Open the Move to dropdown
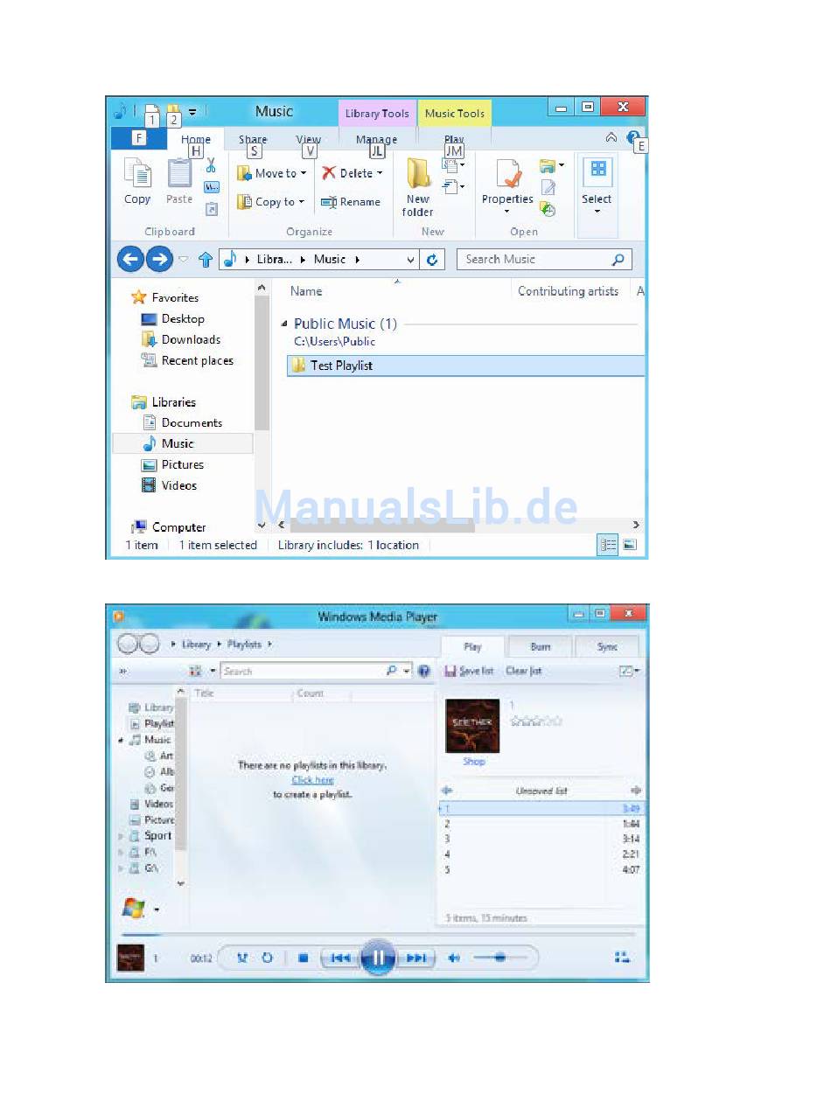Viewport: 831px width, 1108px height. [272, 173]
